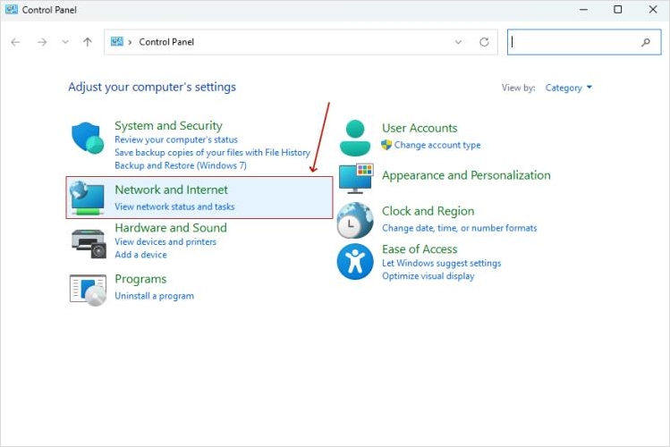Open the View by Category dropdown
Image resolution: width=670 pixels, height=447 pixels.
(x=568, y=88)
